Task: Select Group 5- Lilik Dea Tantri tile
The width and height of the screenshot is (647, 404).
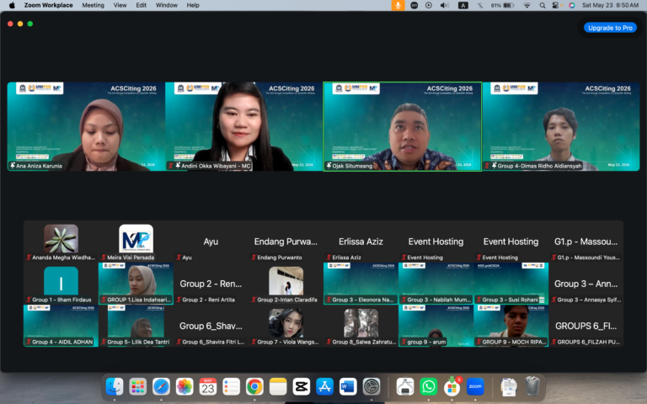Action: pyautogui.click(x=136, y=326)
